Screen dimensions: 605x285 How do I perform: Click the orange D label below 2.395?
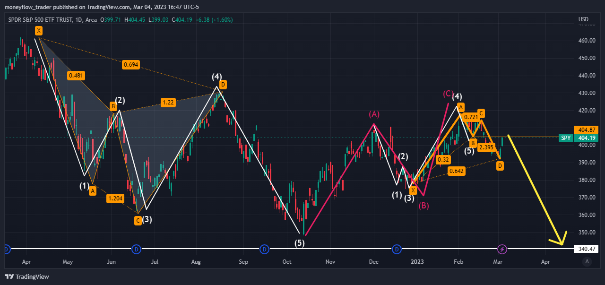pyautogui.click(x=500, y=165)
